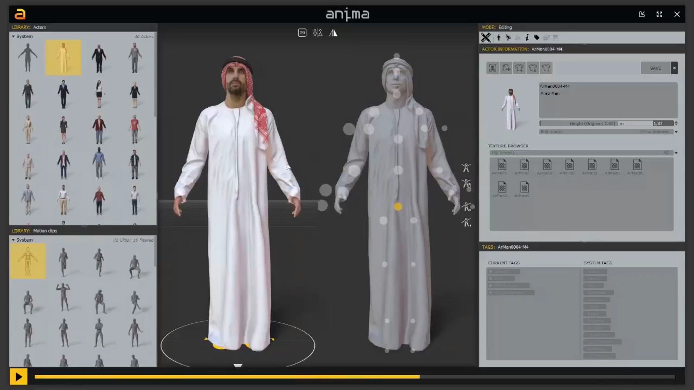Click the actor portrait thumbnail capture icon
Screen dimensions: 694x390
point(492,68)
